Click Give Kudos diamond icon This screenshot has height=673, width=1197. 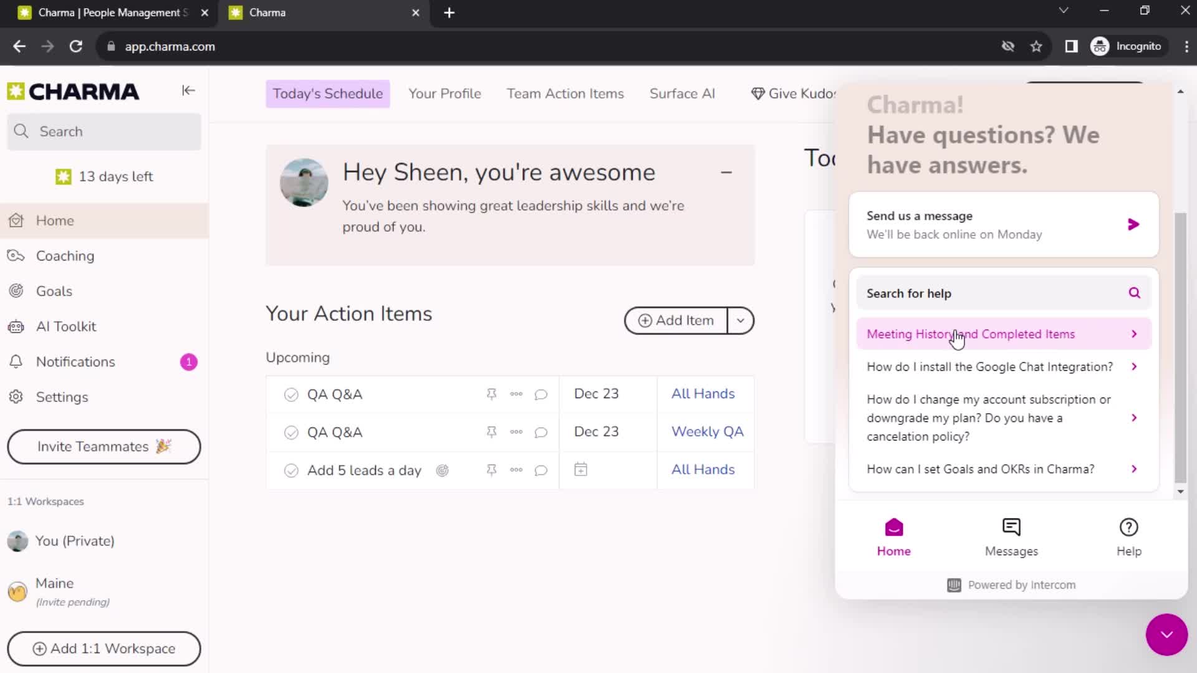point(756,93)
